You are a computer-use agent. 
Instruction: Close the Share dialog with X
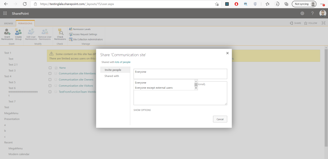tap(227, 53)
